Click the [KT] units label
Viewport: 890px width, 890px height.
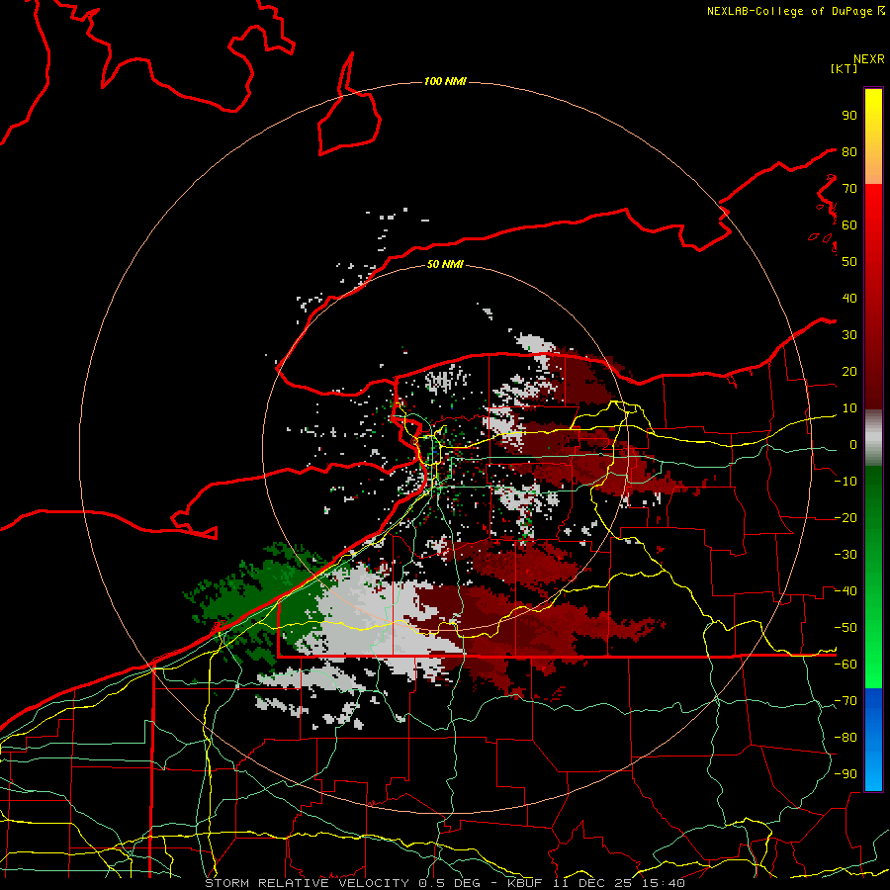(845, 68)
